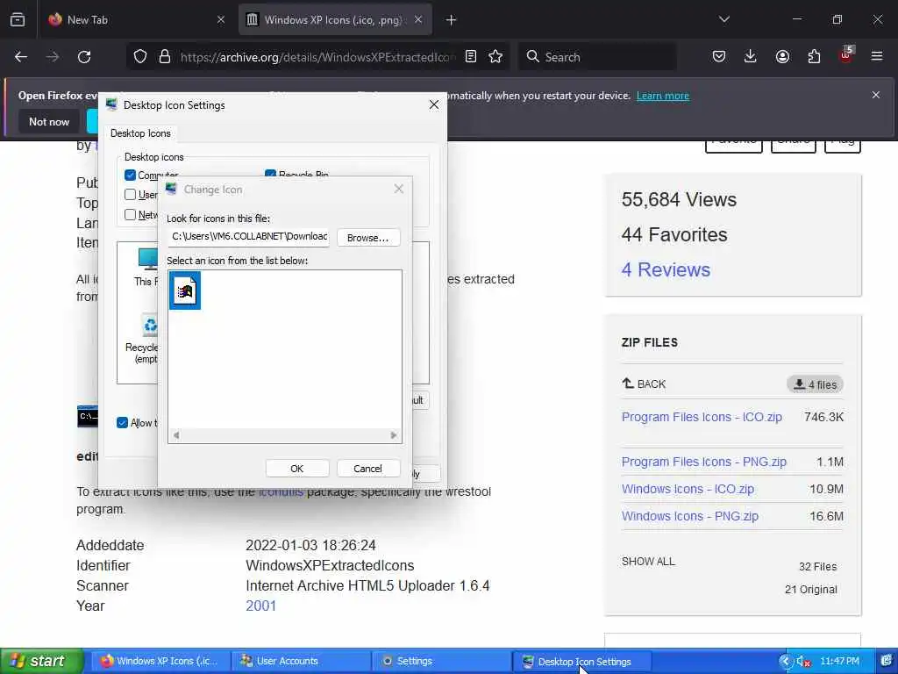This screenshot has height=674, width=898.
Task: Click Learn more link in notification bar
Action: (x=663, y=96)
